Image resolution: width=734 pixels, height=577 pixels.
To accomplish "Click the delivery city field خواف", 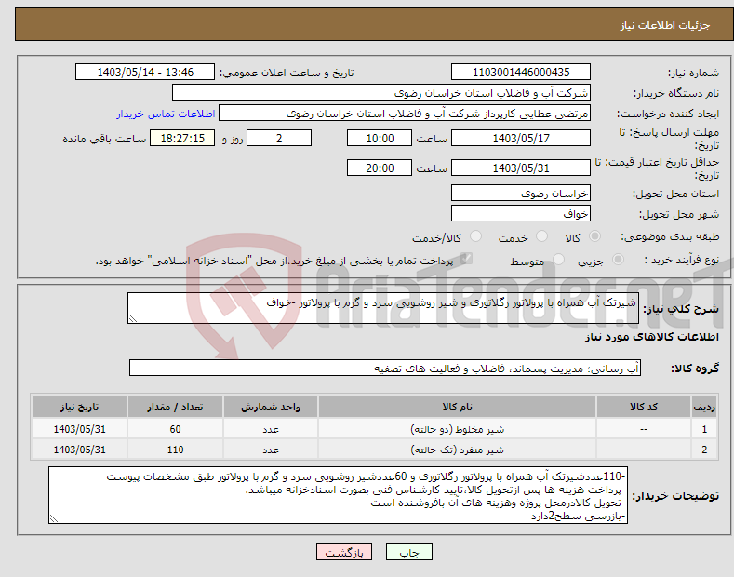I will pyautogui.click(x=521, y=213).
